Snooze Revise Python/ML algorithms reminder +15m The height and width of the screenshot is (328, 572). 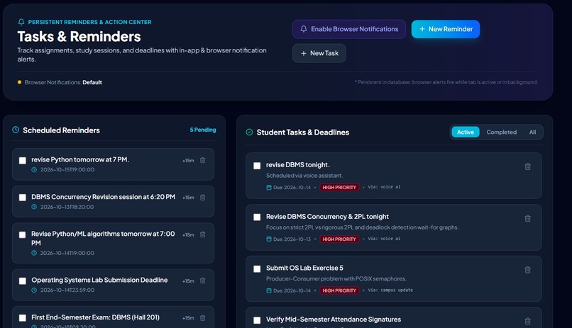point(188,234)
